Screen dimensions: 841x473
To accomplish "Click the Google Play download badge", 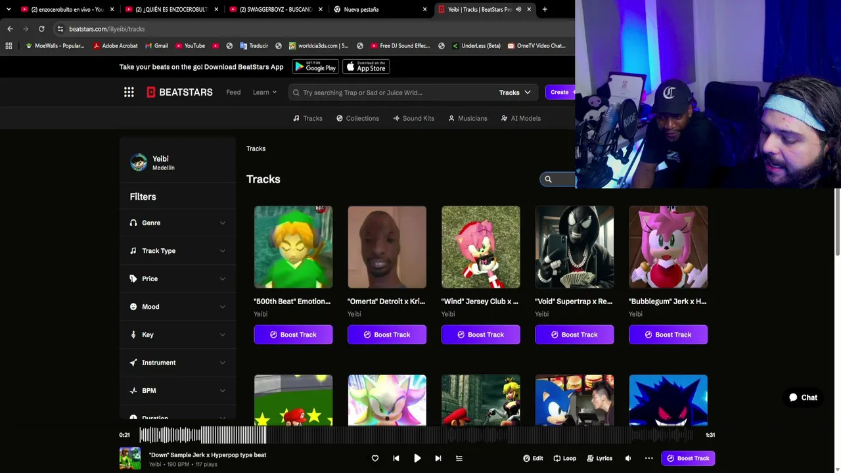I will click(x=315, y=66).
